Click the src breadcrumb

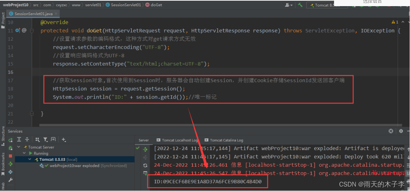(36, 5)
